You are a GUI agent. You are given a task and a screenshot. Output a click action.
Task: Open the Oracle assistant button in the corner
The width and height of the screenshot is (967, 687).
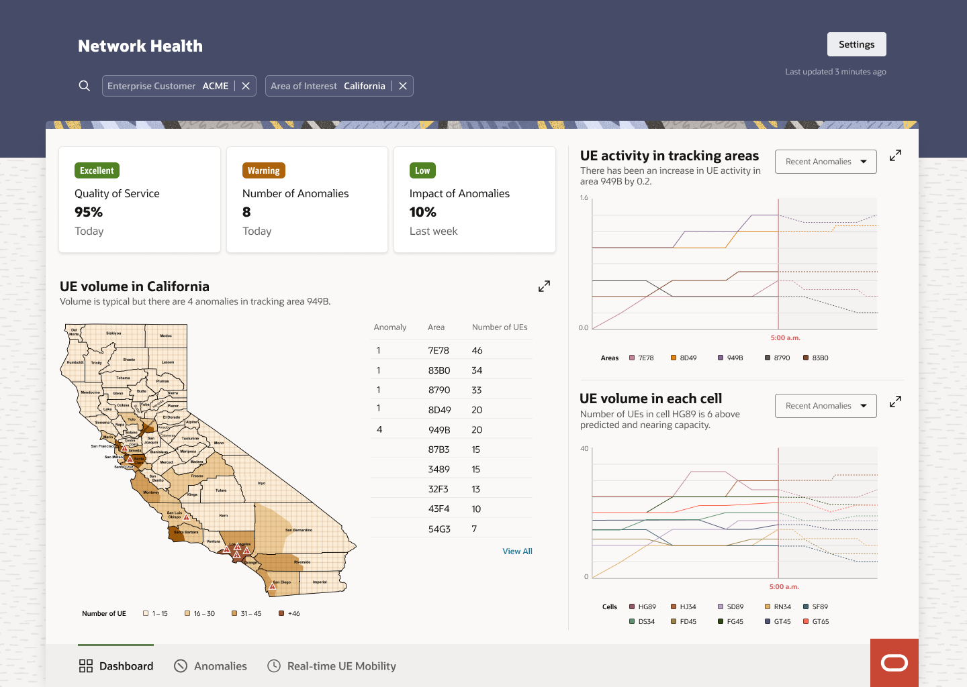pos(894,663)
